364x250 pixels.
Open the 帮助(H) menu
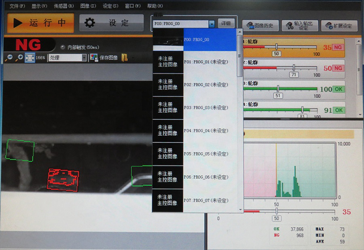tap(155, 6)
